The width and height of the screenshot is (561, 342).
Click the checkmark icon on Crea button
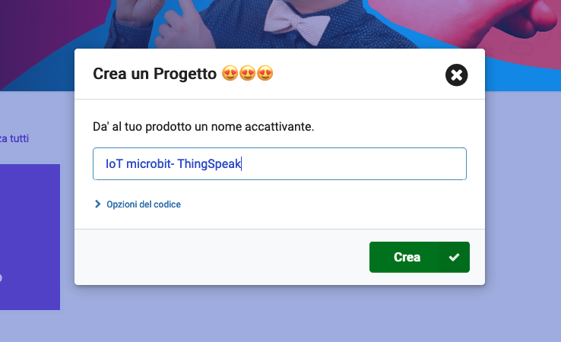point(455,257)
